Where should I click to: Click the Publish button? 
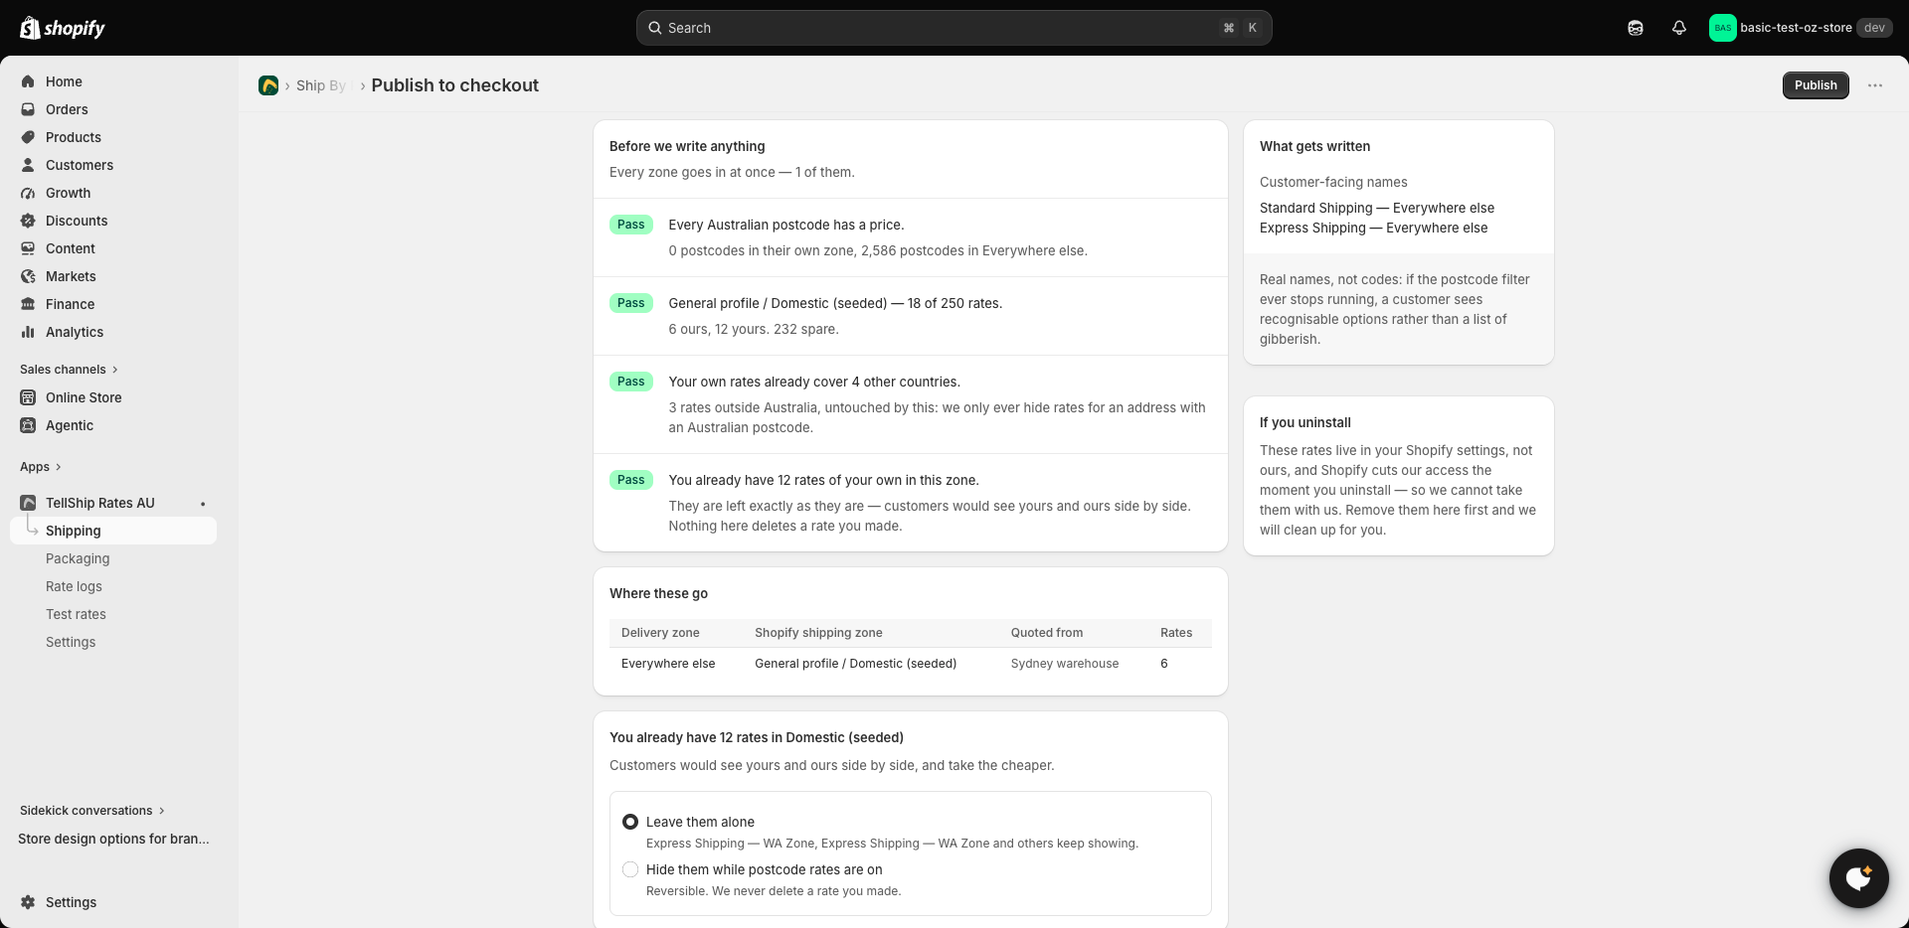point(1816,85)
